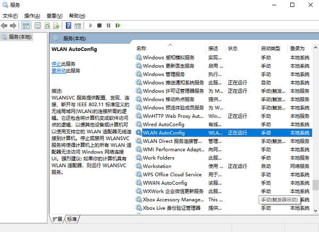This screenshot has width=319, height=232.
Task: Click the Refresh toolbar icon
Action: [47, 25]
